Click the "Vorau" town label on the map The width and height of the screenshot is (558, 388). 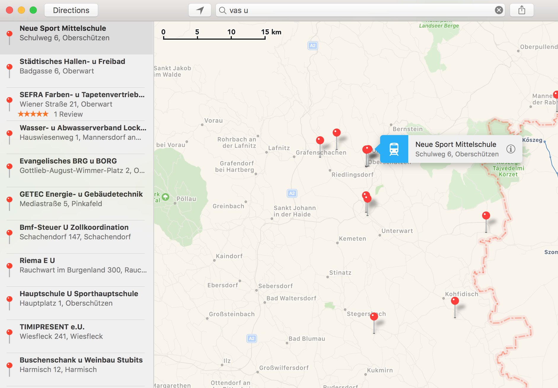click(x=213, y=121)
